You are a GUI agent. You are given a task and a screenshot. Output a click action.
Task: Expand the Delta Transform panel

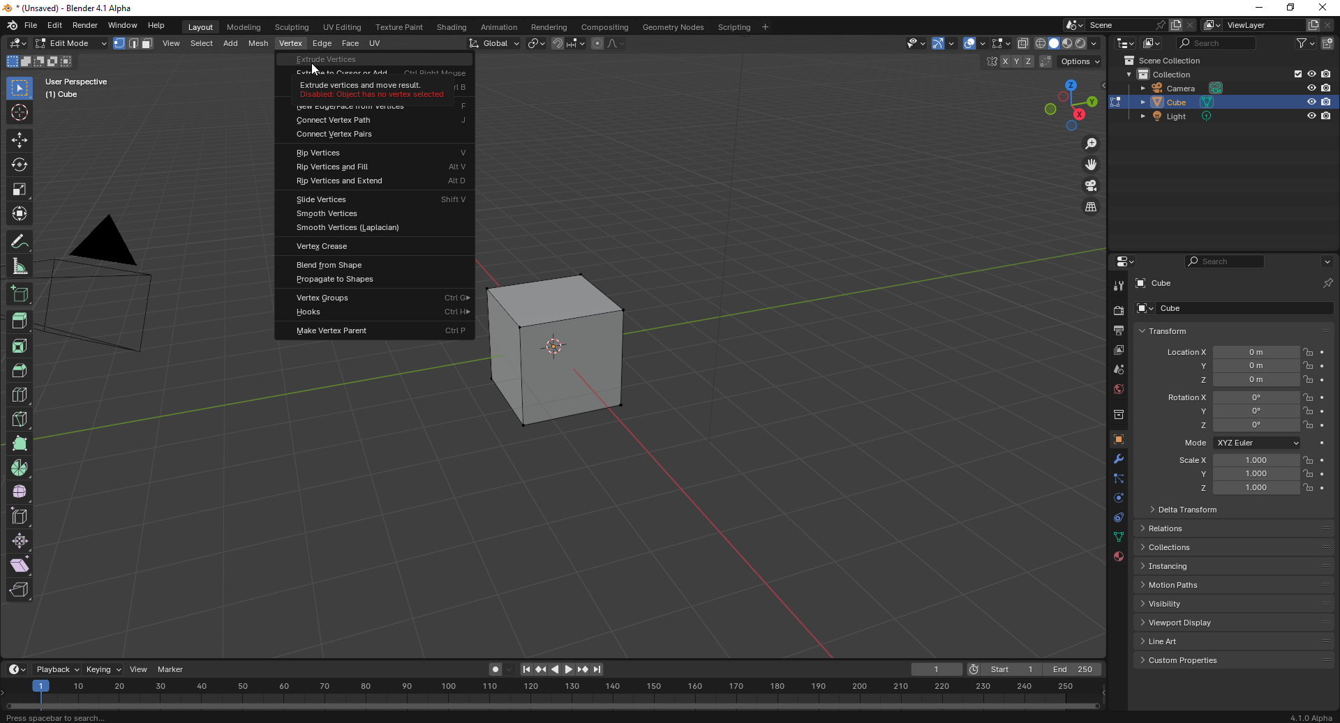[1187, 510]
